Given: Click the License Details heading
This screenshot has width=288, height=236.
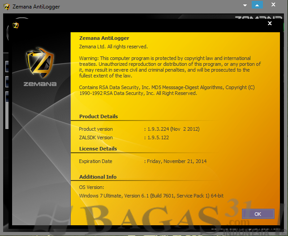Looking at the screenshot, I should pos(98,149).
